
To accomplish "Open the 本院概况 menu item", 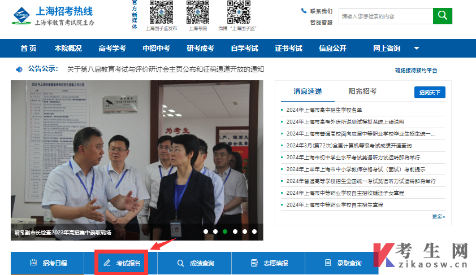I will (x=68, y=48).
